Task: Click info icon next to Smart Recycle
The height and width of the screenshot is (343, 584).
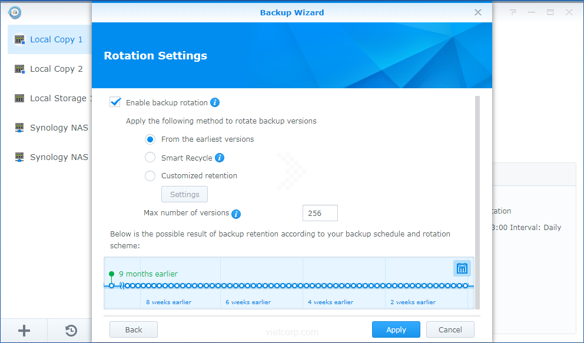Action: tap(220, 158)
